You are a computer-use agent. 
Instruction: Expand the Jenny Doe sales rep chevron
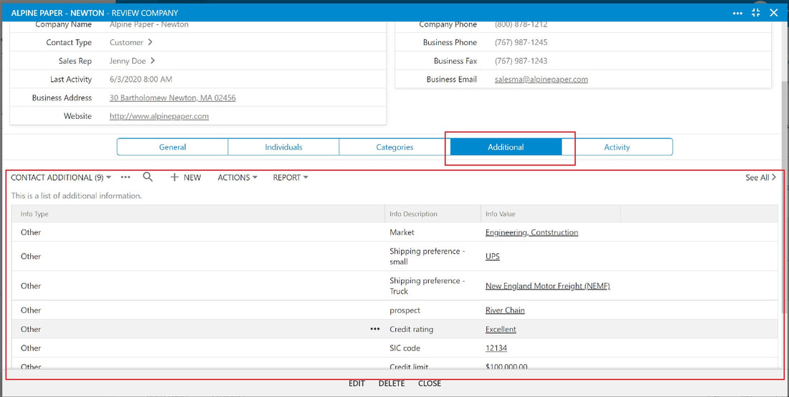(153, 61)
